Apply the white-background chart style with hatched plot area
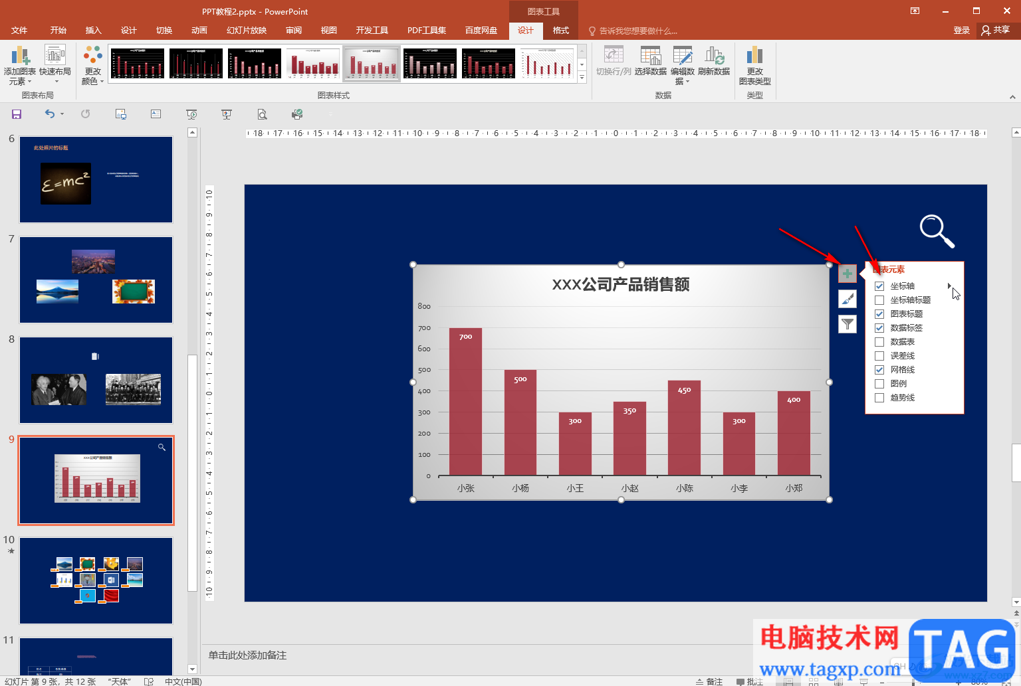 (x=547, y=64)
